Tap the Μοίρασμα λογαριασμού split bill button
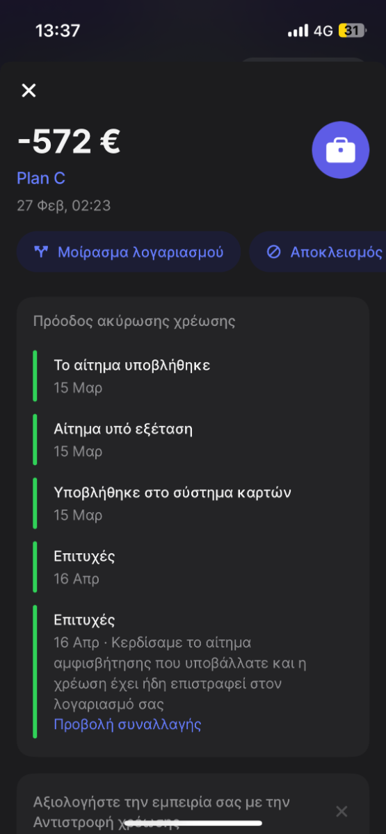The height and width of the screenshot is (834, 386). pyautogui.click(x=129, y=252)
